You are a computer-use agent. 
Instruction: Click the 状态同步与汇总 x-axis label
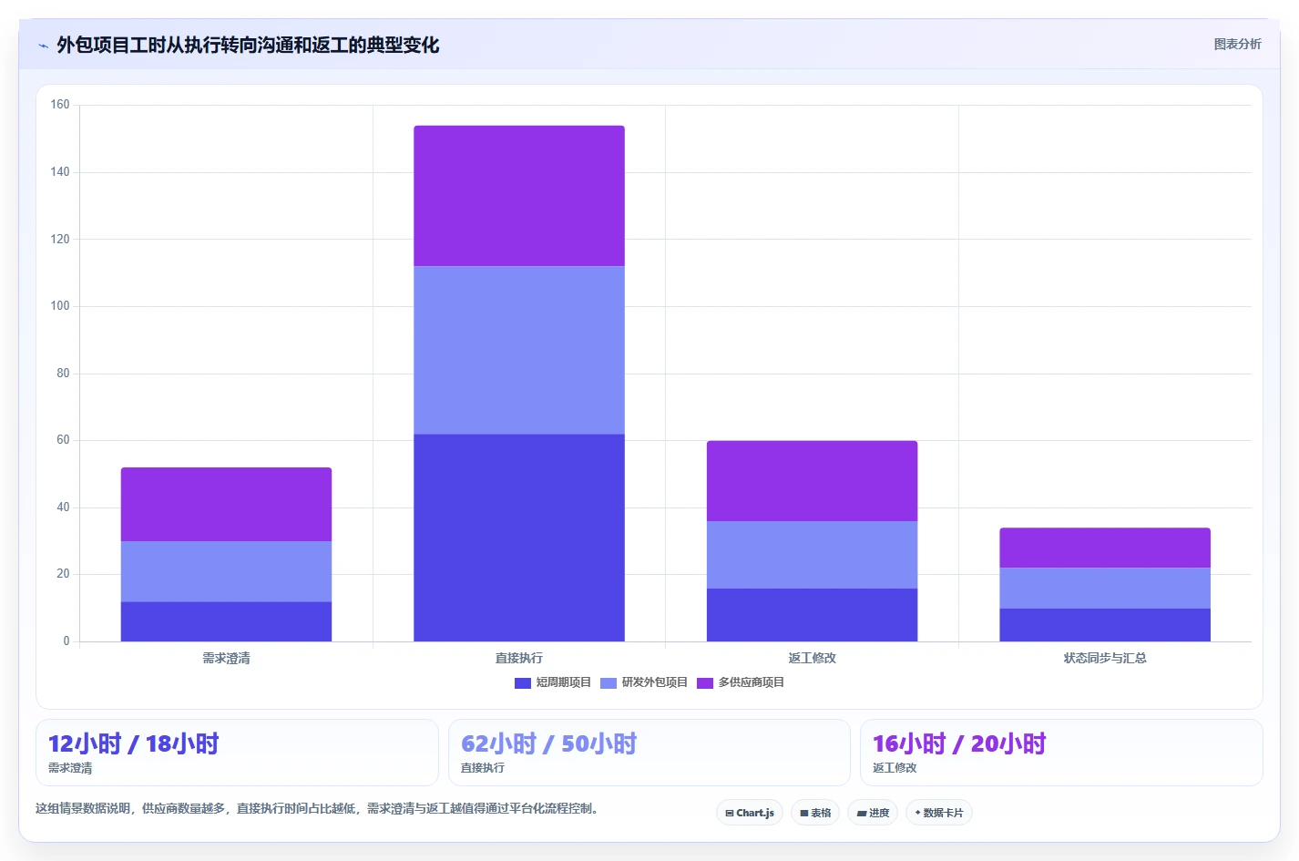1105,658
